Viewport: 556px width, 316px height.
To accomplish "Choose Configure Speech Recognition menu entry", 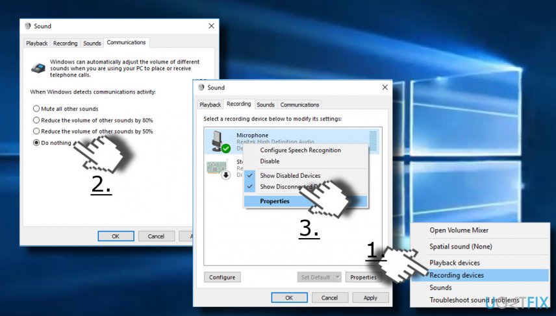I will [300, 150].
